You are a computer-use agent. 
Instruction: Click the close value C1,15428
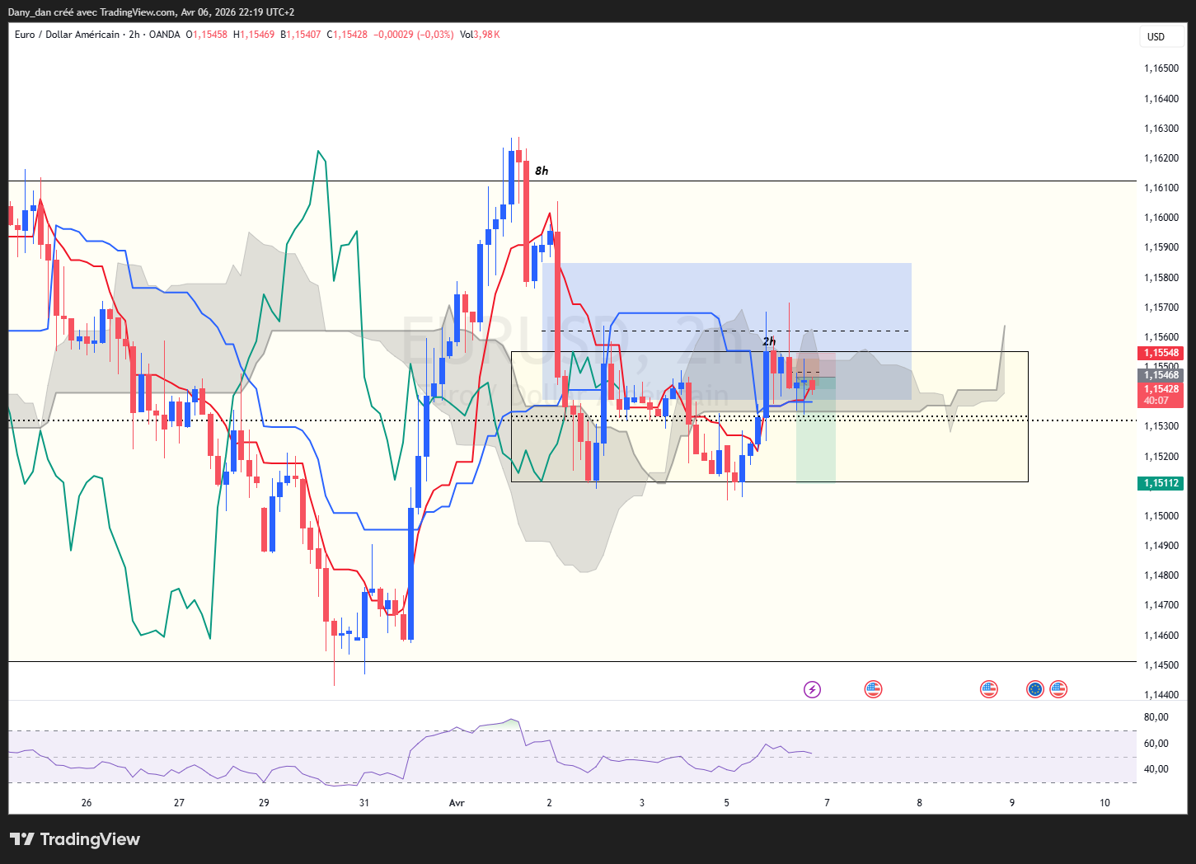[x=347, y=35]
